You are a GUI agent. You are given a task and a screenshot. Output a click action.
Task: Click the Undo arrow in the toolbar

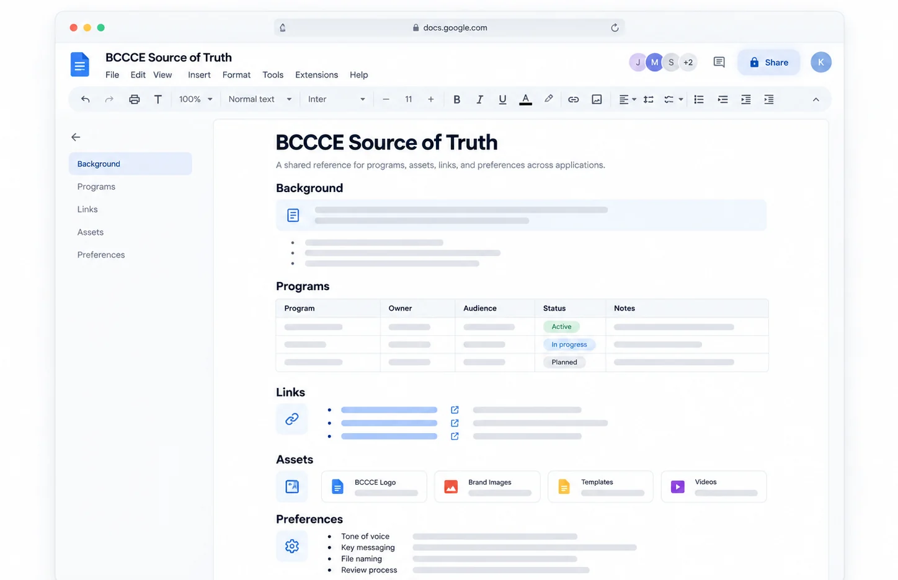86,99
